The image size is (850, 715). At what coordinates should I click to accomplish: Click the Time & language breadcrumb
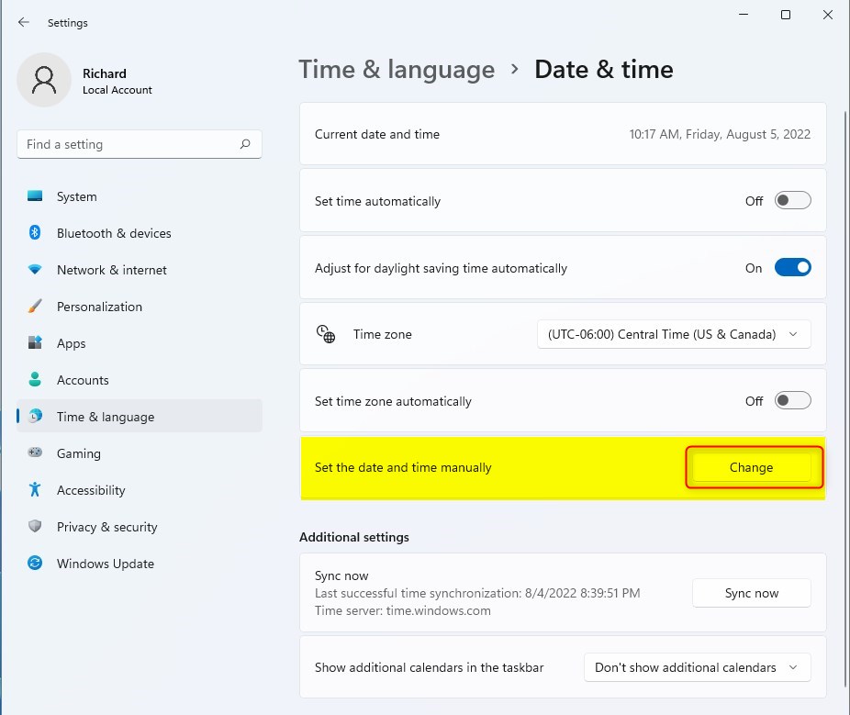click(397, 70)
